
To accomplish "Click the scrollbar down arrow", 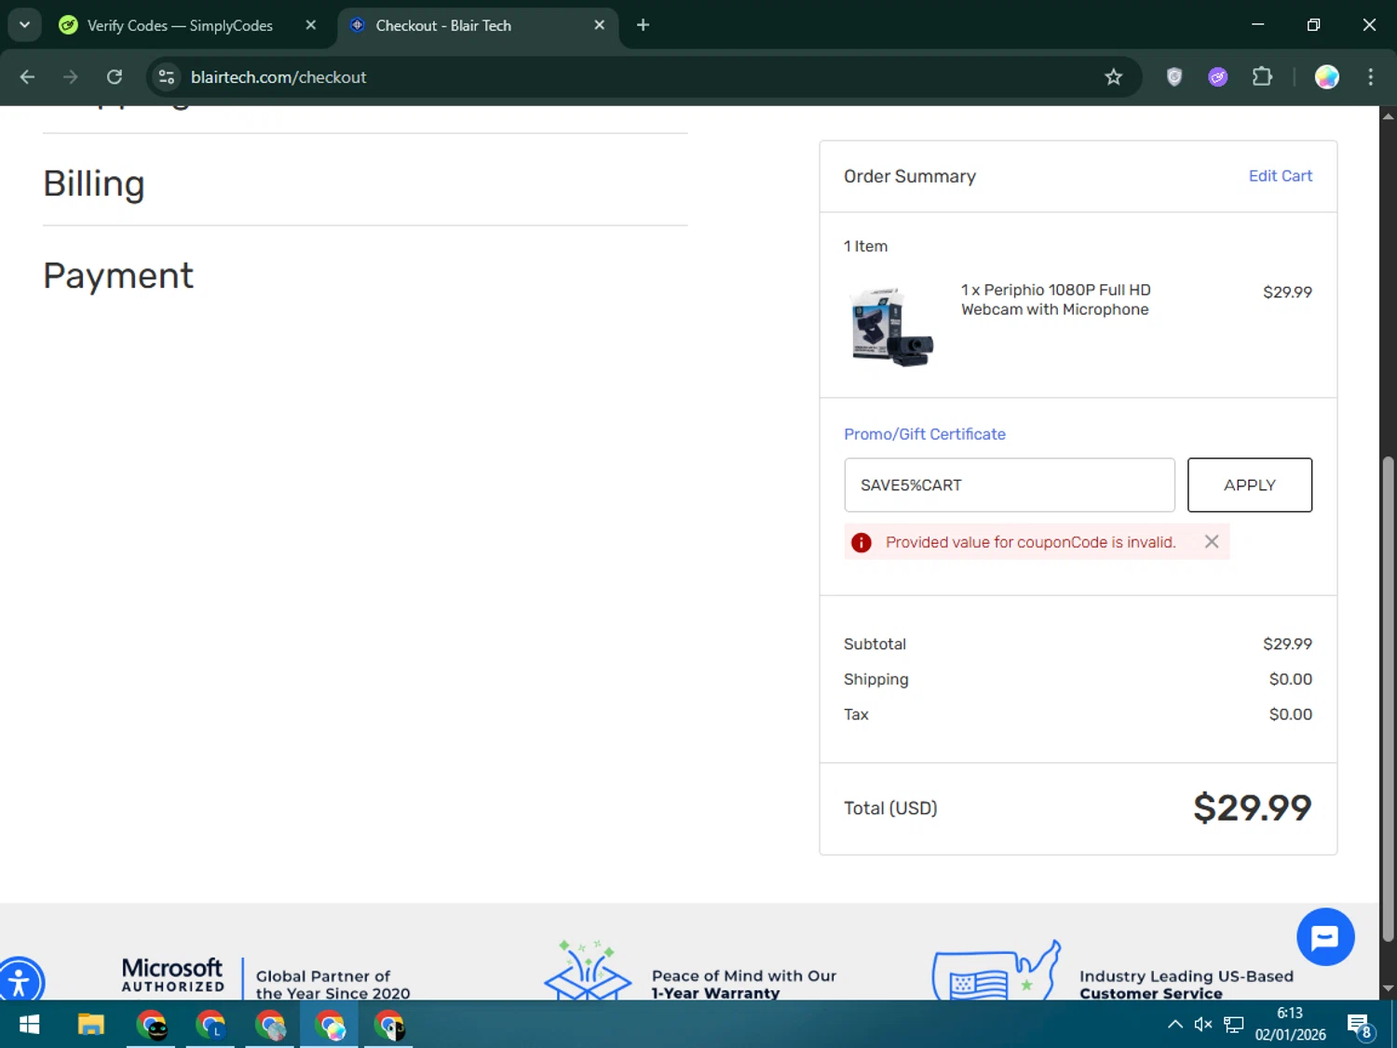I will point(1388,988).
